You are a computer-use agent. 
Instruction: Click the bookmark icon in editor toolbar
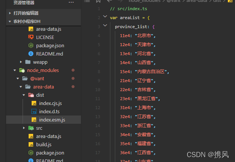(x=98, y=1)
